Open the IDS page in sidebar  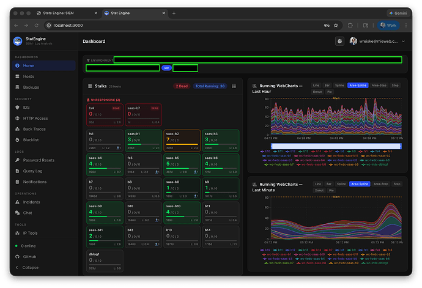click(x=26, y=107)
